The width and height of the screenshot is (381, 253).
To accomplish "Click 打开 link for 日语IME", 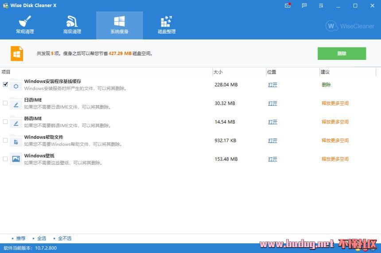I will coord(272,104).
